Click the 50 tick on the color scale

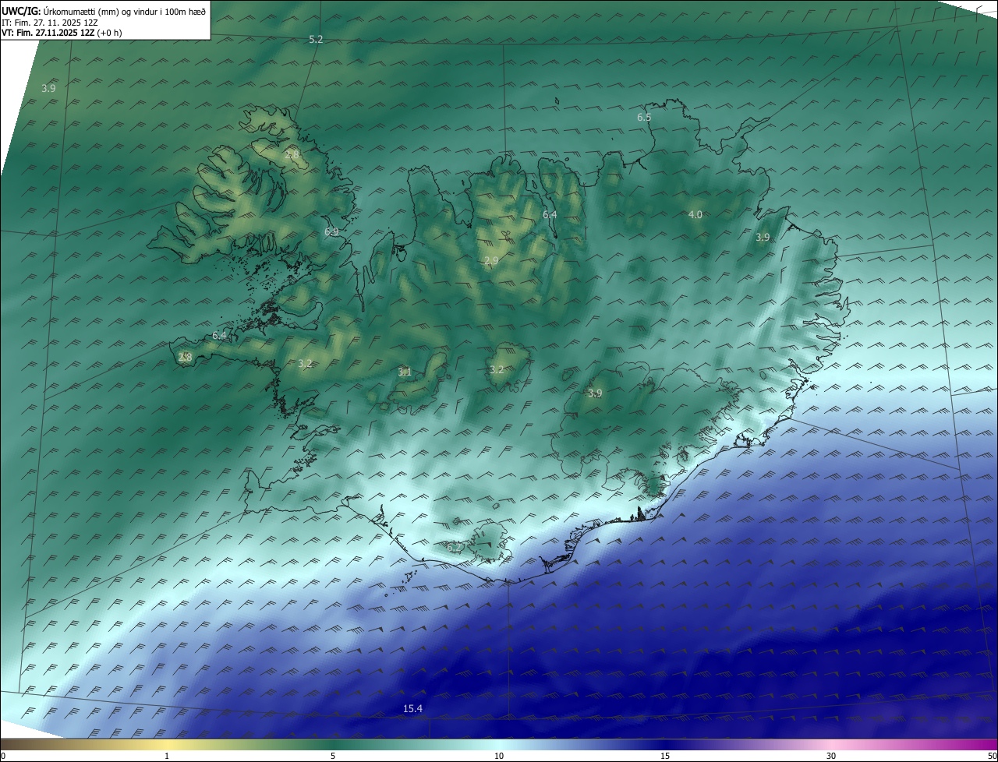[x=992, y=756]
